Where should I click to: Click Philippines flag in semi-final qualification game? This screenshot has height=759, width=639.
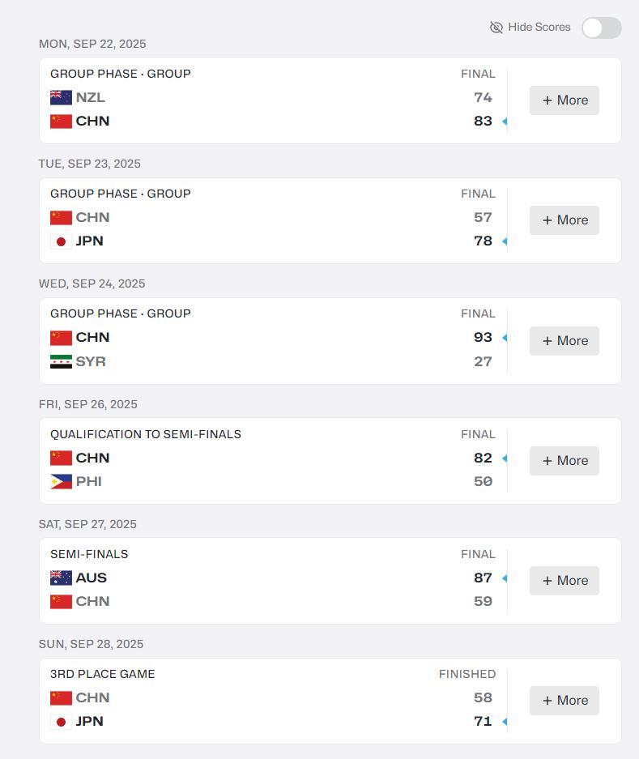(x=61, y=481)
